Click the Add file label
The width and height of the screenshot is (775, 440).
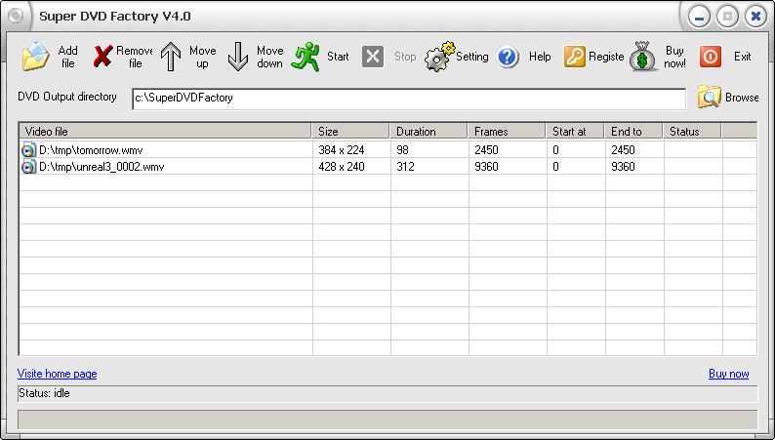point(67,57)
